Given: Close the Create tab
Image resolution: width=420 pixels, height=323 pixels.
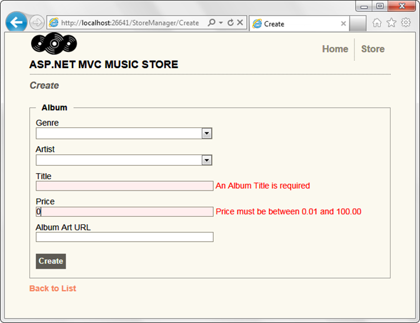Looking at the screenshot, I should tap(343, 24).
